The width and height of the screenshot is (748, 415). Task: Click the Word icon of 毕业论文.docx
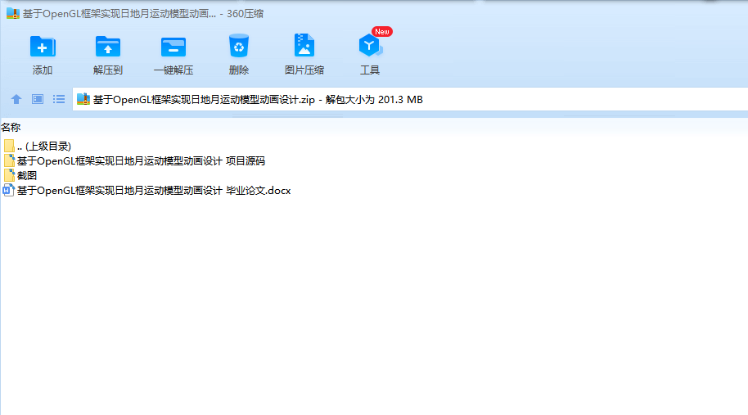(8, 191)
